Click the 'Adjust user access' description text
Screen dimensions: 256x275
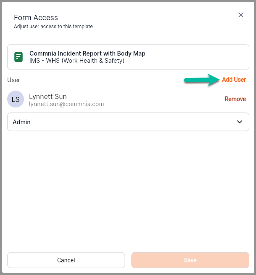coord(53,27)
